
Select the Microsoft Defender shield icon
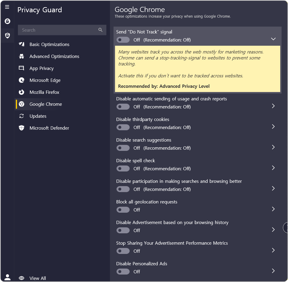tap(21, 128)
